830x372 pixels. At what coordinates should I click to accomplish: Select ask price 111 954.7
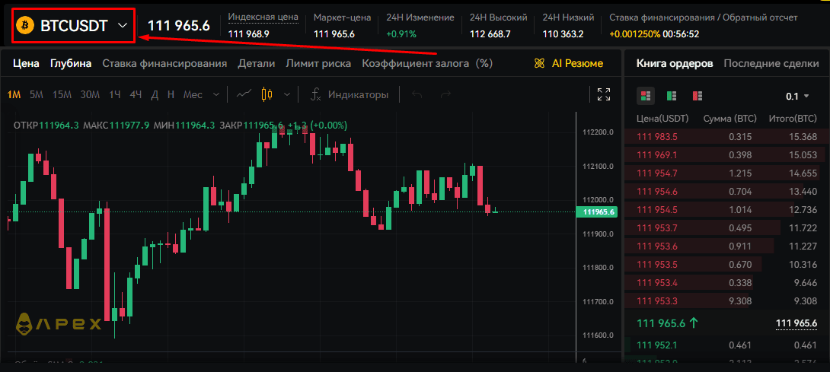pyautogui.click(x=657, y=173)
